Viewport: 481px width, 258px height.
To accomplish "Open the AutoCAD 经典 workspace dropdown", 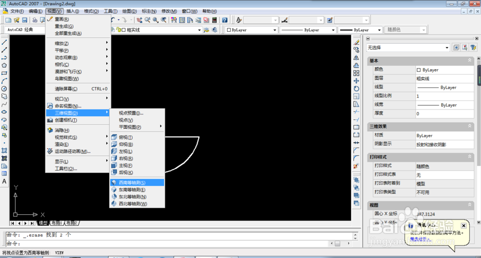I will coord(25,30).
